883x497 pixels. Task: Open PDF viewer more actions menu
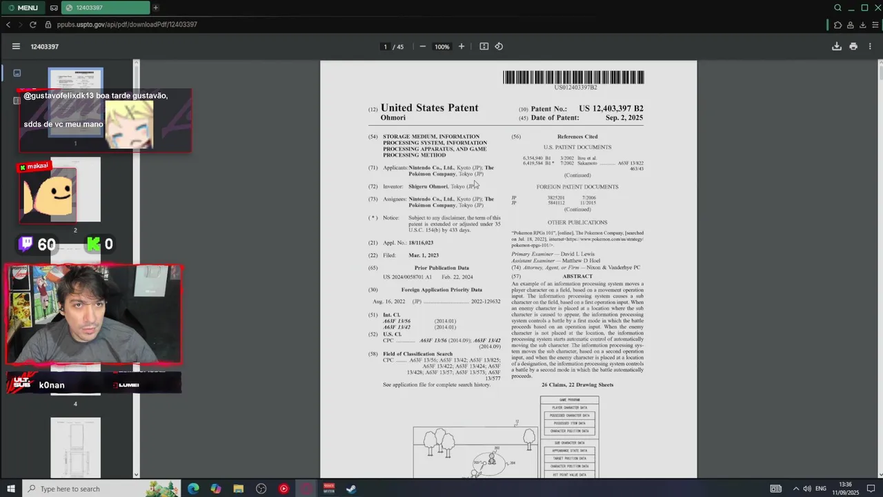[870, 46]
